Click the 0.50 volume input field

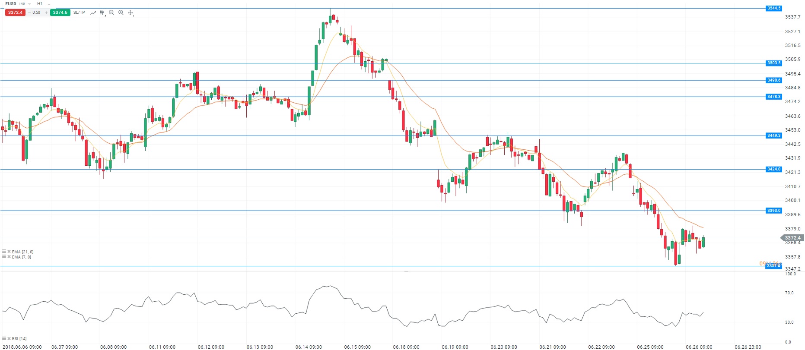click(x=37, y=13)
